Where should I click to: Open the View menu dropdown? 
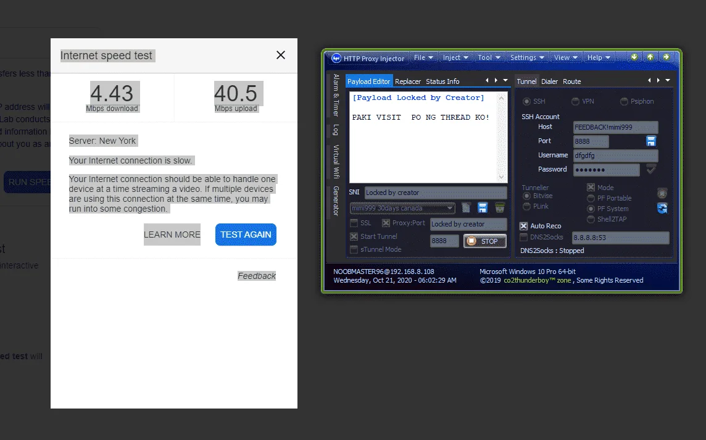(x=565, y=57)
